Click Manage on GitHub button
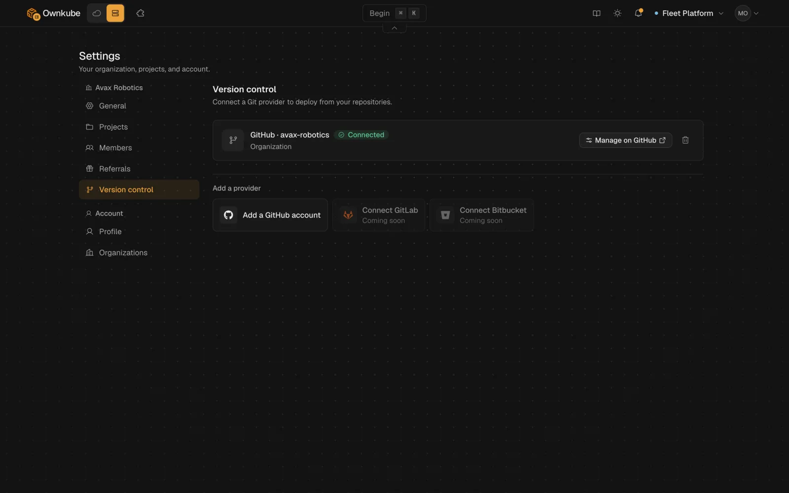The width and height of the screenshot is (789, 493). (x=625, y=141)
